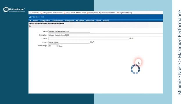The width and height of the screenshot is (186, 104).
Task: Click the 'Days' unit label
Action: click(61, 46)
